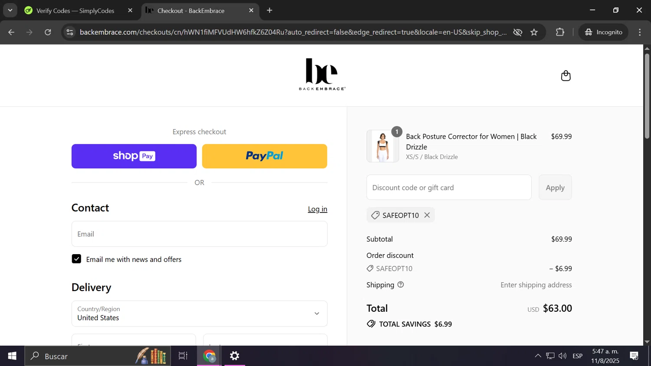Click the shipping help question mark icon
Screen dimensions: 651x366
tap(401, 285)
